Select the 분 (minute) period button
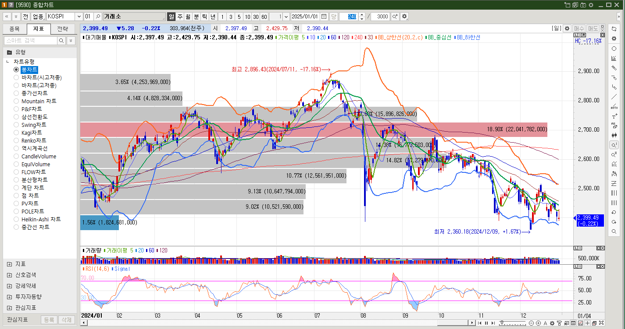The width and height of the screenshot is (625, 329). [x=196, y=17]
